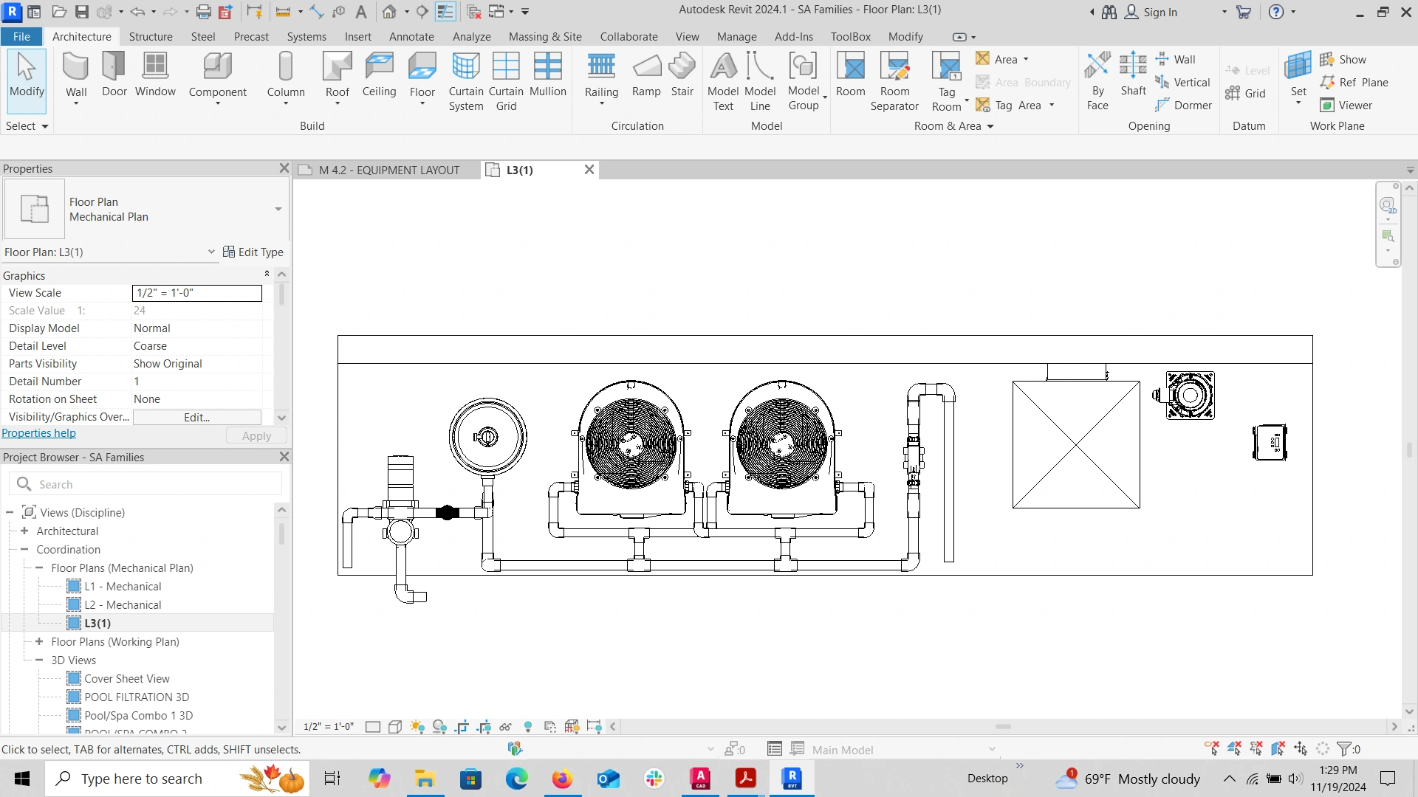Choose the Ramp tool
1418x797 pixels.
click(646, 75)
